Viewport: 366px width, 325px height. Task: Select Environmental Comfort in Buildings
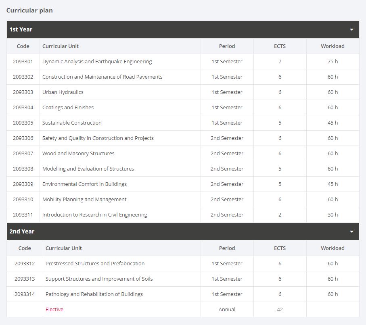point(84,184)
